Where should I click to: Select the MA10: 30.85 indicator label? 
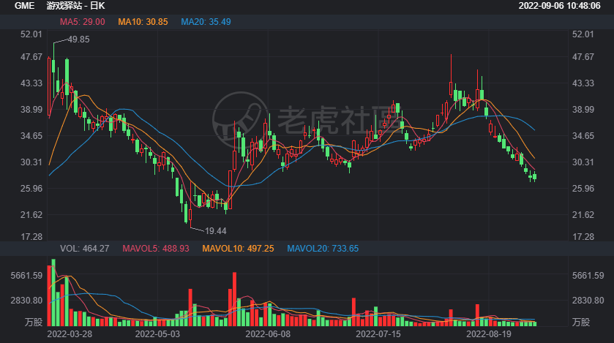point(143,22)
